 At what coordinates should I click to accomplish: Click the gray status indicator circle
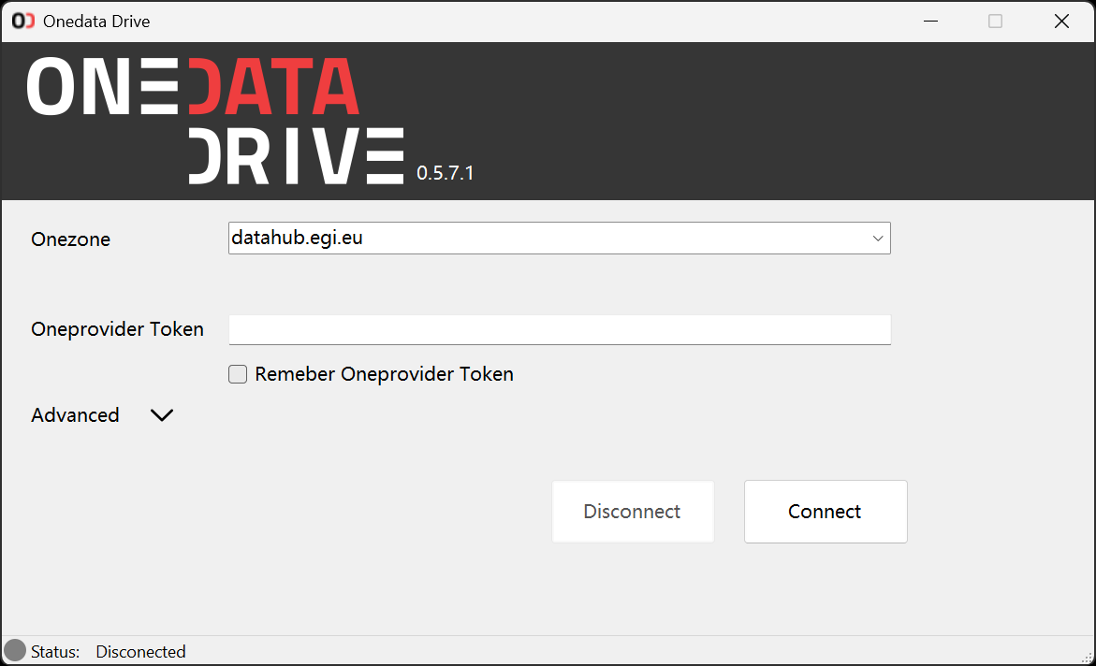point(15,651)
